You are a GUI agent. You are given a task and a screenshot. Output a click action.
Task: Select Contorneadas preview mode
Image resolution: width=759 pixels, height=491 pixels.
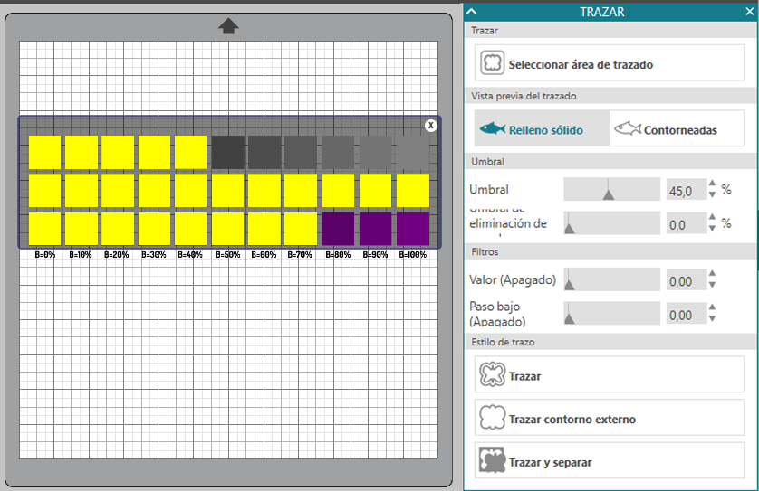point(677,128)
